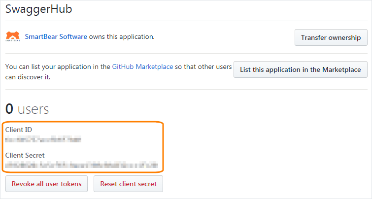372x199 pixels.
Task: Reset the client secret
Action: [x=128, y=184]
